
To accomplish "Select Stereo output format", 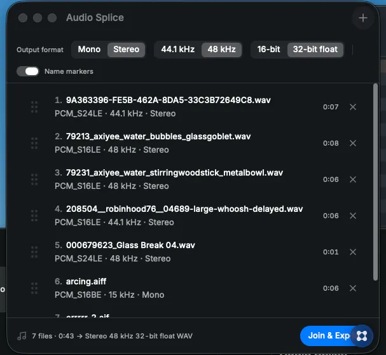I will (127, 49).
